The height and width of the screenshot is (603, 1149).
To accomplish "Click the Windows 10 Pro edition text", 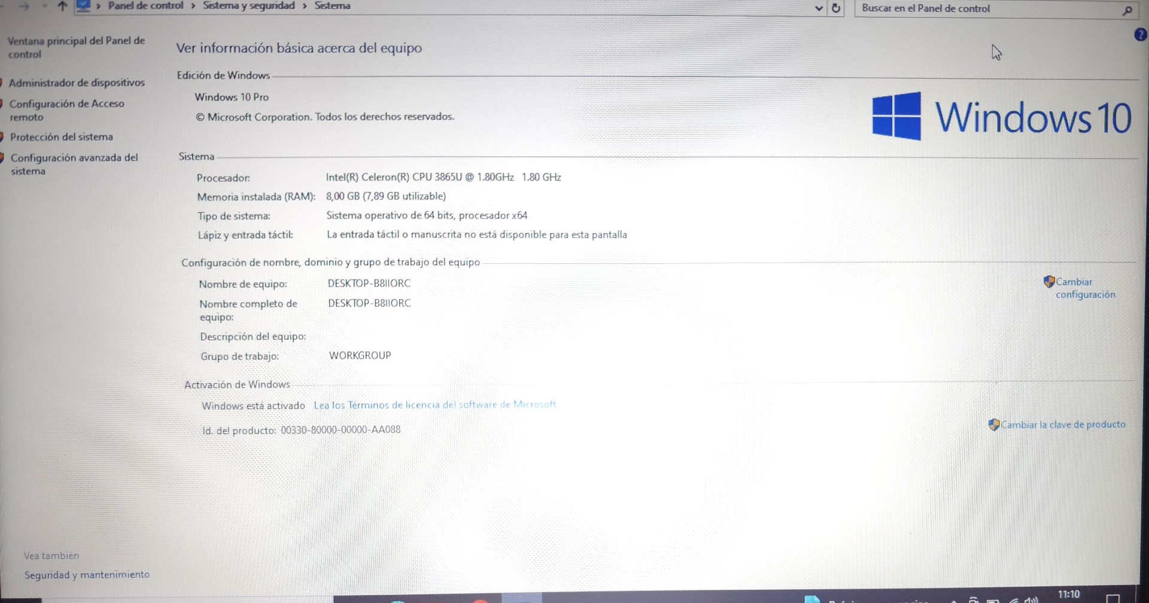I will (x=232, y=97).
